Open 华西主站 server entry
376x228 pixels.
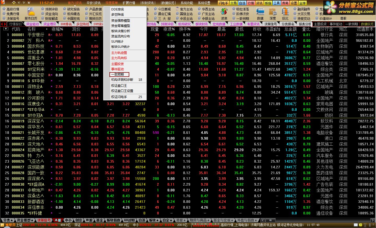[x=206, y=9]
